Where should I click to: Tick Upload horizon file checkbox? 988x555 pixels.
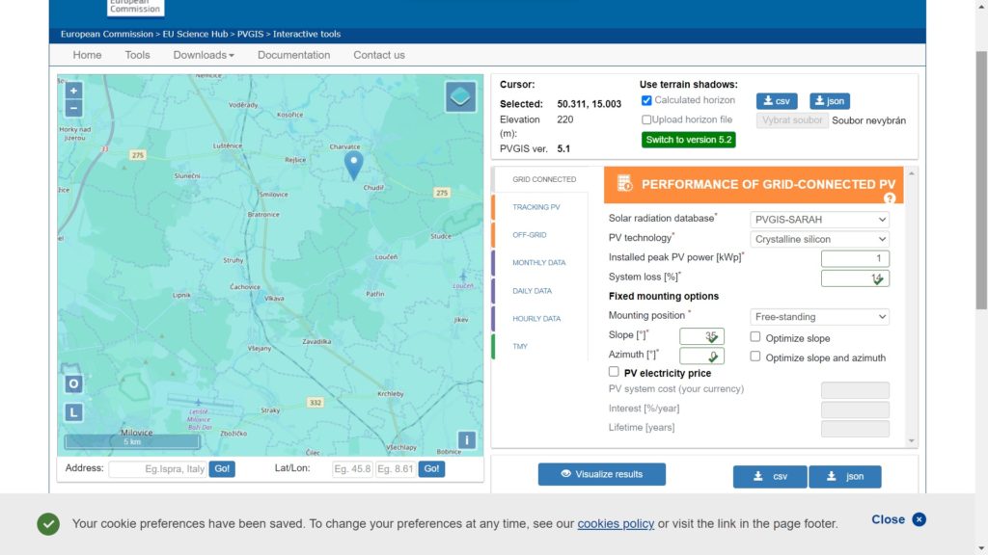[645, 119]
